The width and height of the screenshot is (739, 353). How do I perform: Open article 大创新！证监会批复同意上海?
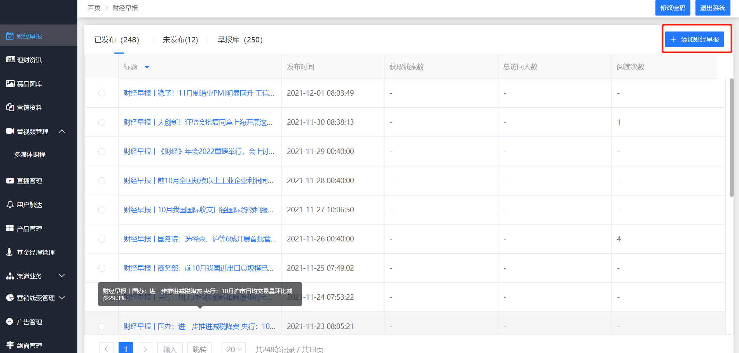pos(198,122)
